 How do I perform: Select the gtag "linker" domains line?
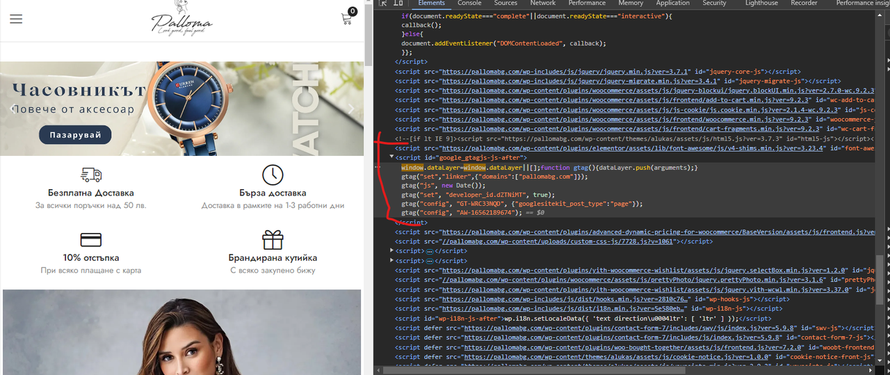[x=494, y=177]
